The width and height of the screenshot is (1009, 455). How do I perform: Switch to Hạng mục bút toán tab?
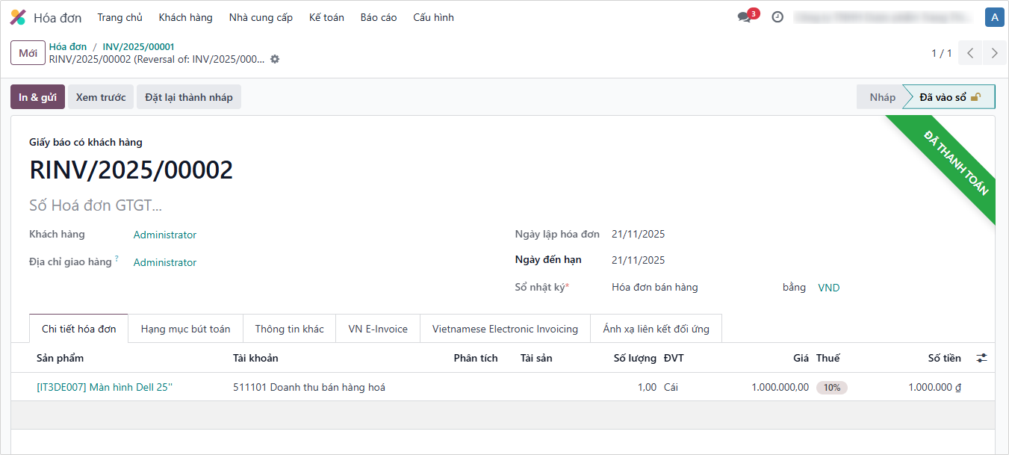[185, 329]
